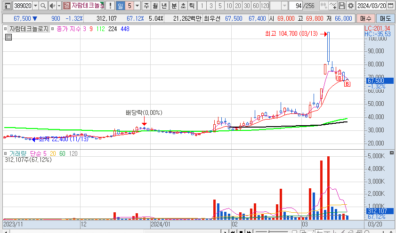Click the upper B signal marker on the chart

(339, 78)
